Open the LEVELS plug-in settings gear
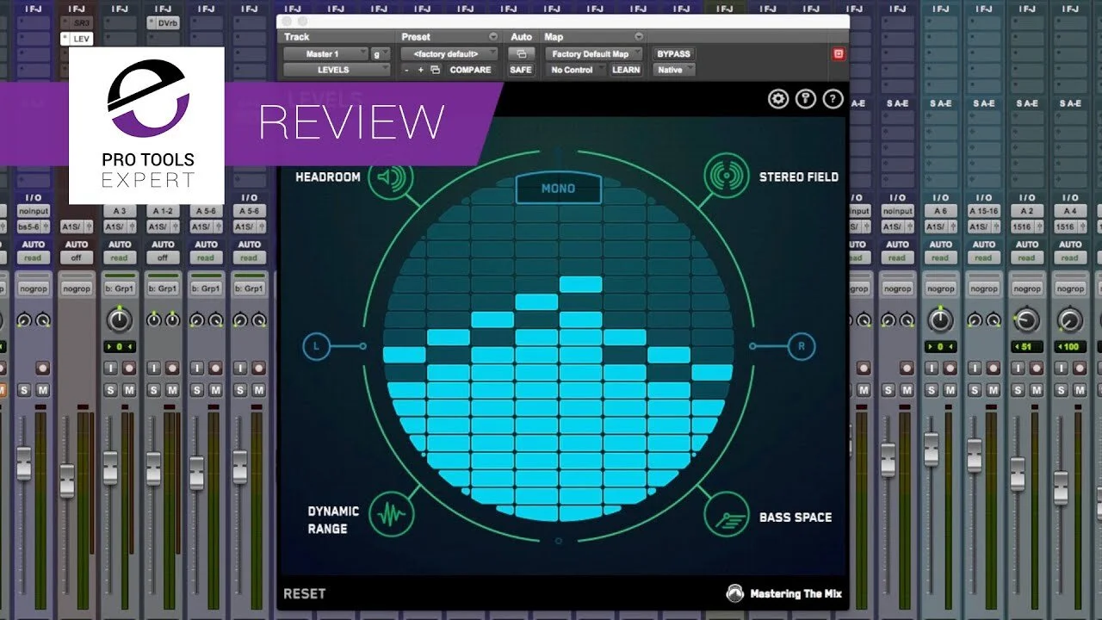 tap(778, 99)
